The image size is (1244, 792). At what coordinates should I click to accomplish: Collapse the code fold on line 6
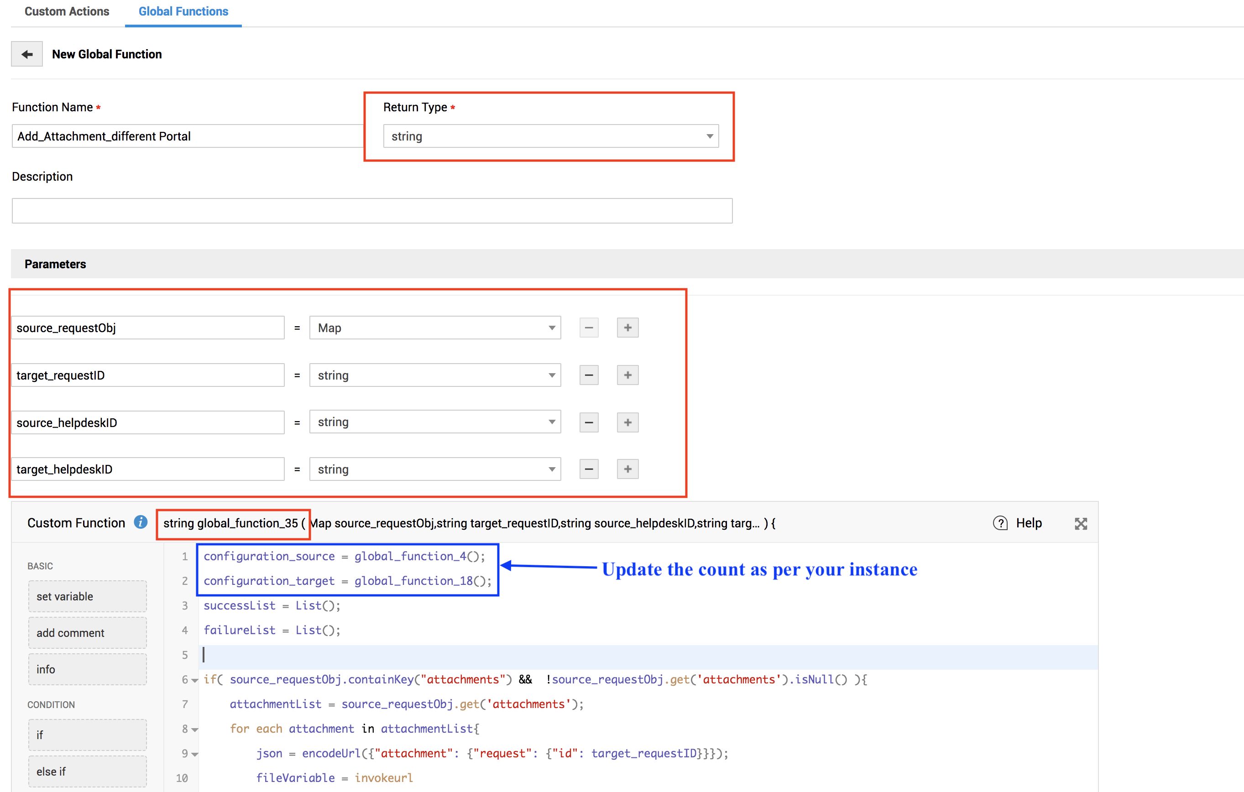(x=195, y=680)
